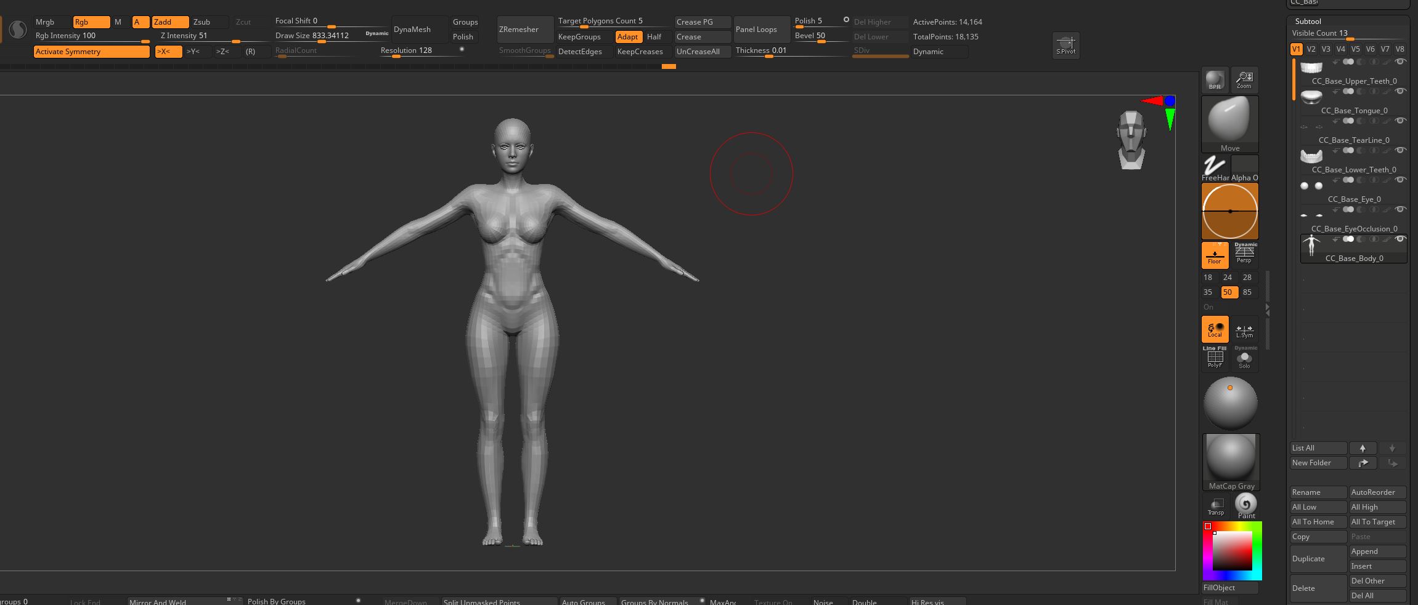Select the Zoom view icon
This screenshot has height=605, width=1418.
[x=1244, y=80]
